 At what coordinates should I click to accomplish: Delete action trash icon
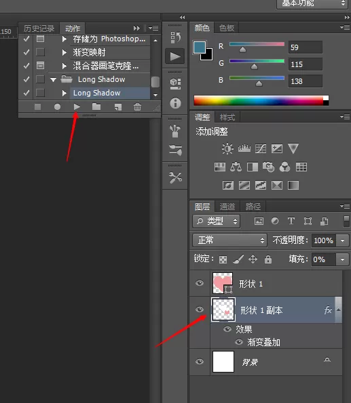137,106
